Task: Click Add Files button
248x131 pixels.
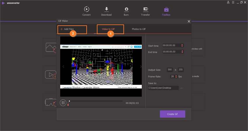Action: click(72, 29)
